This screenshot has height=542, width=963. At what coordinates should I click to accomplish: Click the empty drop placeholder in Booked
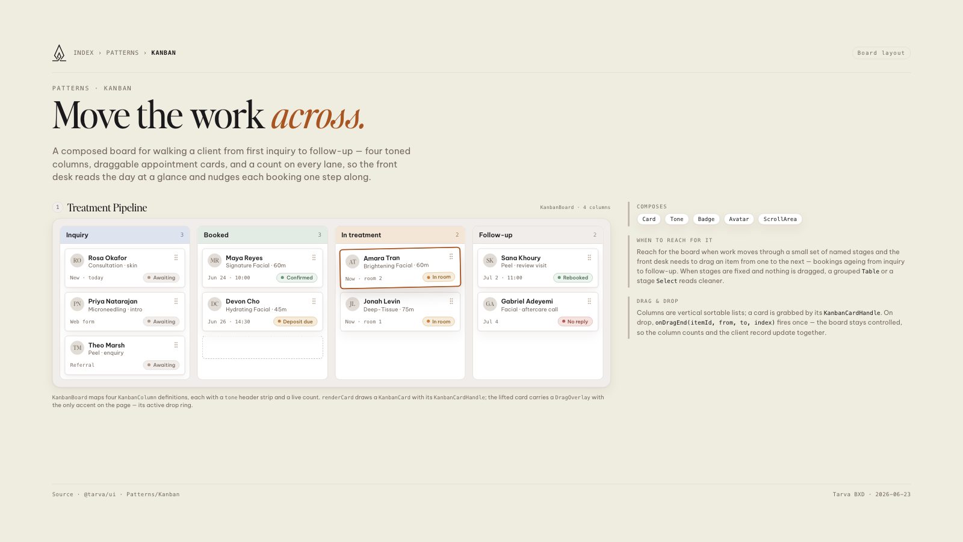coord(262,347)
